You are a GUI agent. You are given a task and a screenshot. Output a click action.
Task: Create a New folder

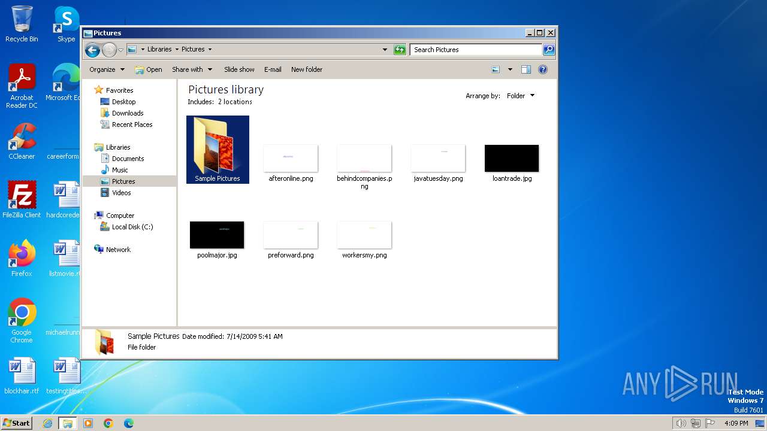pyautogui.click(x=307, y=69)
